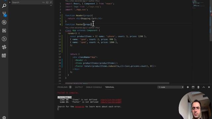Click the '<Footer total=' JSX line
212x119 pixels.
116,66
